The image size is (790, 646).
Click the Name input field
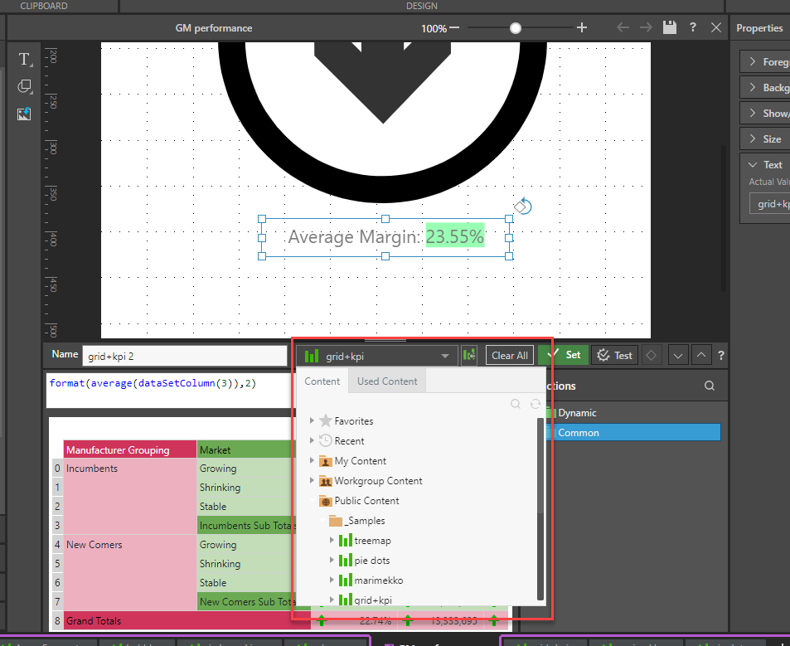click(x=184, y=357)
